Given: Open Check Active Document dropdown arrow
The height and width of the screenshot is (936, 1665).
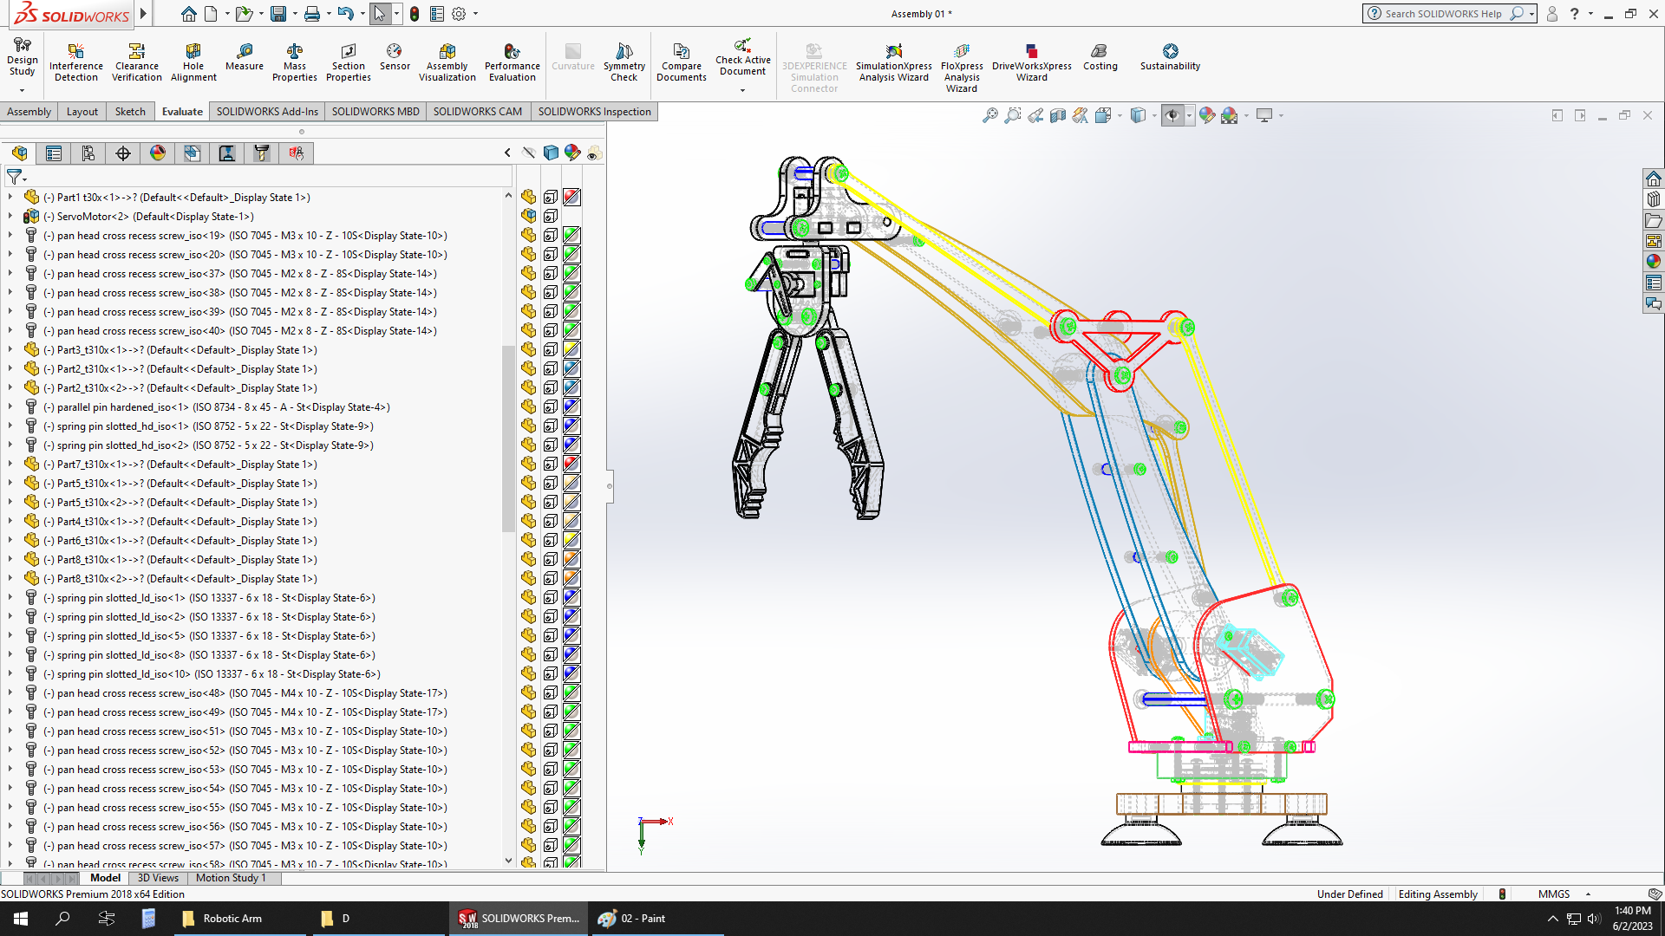Looking at the screenshot, I should (742, 90).
